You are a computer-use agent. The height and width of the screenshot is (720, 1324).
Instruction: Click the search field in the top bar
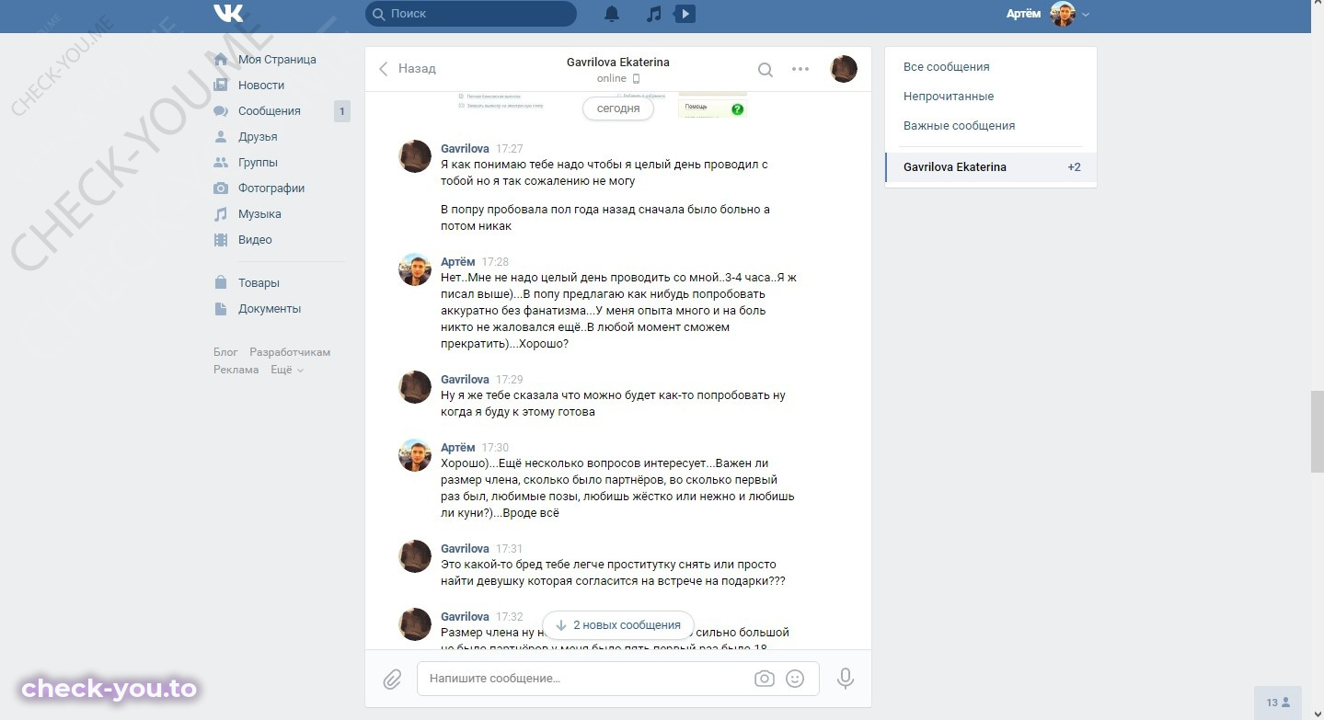point(471,14)
